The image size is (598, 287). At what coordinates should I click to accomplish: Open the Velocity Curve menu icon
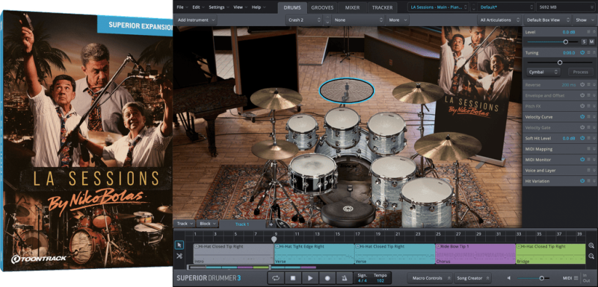[589, 117]
